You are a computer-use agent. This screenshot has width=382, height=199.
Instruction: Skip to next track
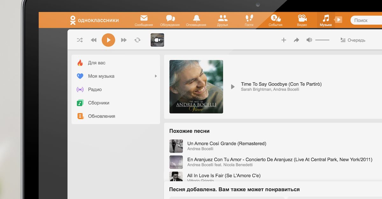click(x=124, y=40)
